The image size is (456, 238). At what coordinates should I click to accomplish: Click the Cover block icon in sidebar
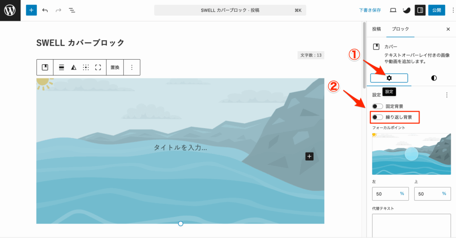[x=376, y=46]
